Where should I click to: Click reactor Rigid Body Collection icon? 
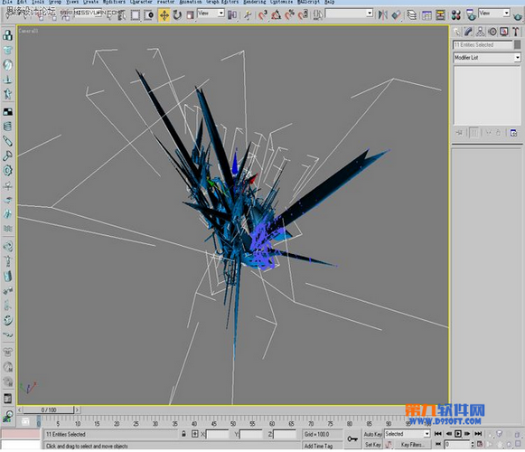click(x=8, y=35)
